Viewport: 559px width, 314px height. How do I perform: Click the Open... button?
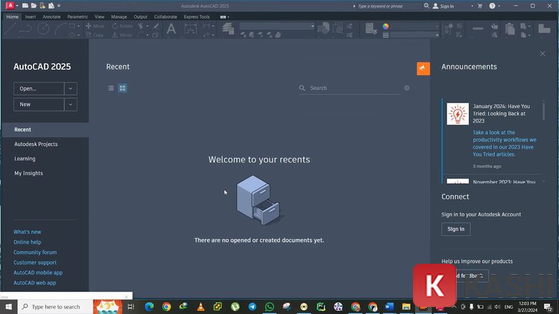click(x=39, y=89)
